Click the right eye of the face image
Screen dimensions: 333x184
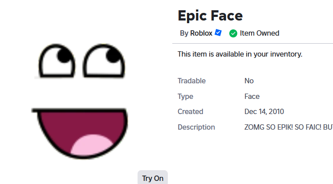(x=104, y=61)
